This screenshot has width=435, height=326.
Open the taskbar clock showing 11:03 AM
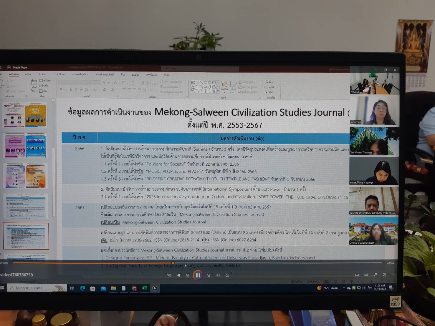(x=380, y=287)
